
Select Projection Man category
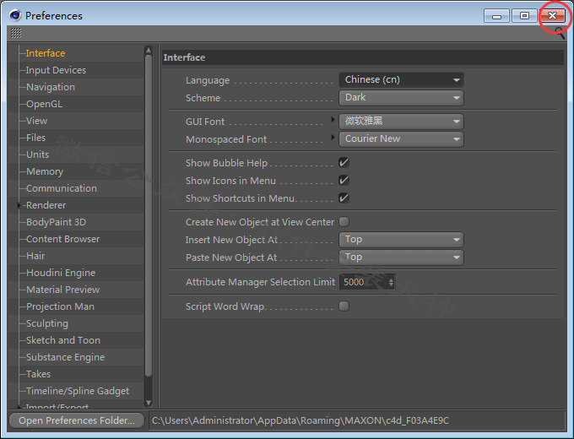[61, 306]
